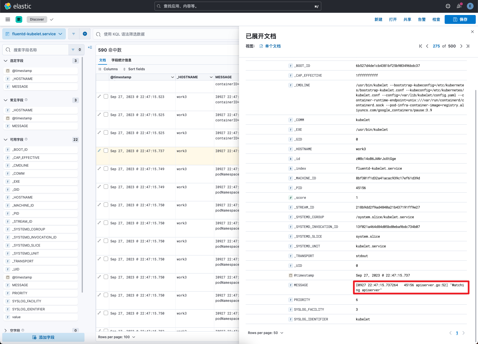Click the Sort fields button
This screenshot has width=478, height=344.
click(134, 69)
